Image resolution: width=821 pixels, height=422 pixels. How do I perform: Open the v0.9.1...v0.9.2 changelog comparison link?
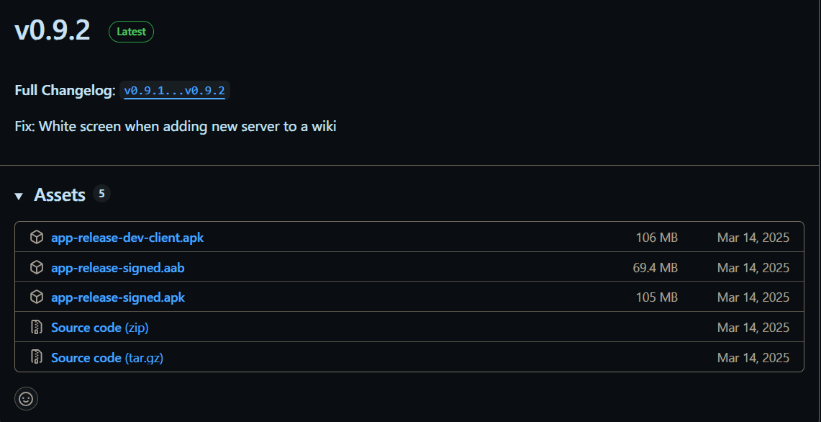(x=174, y=91)
